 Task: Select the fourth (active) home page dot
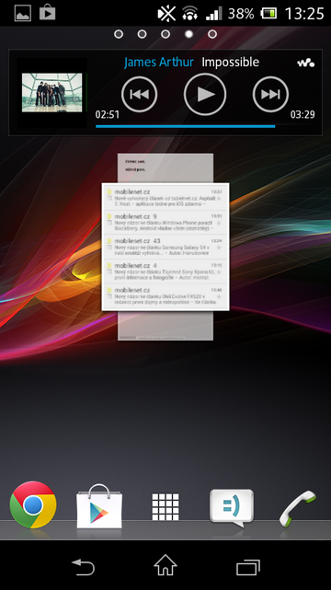point(189,34)
